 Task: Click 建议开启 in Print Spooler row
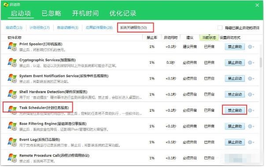[190, 47]
